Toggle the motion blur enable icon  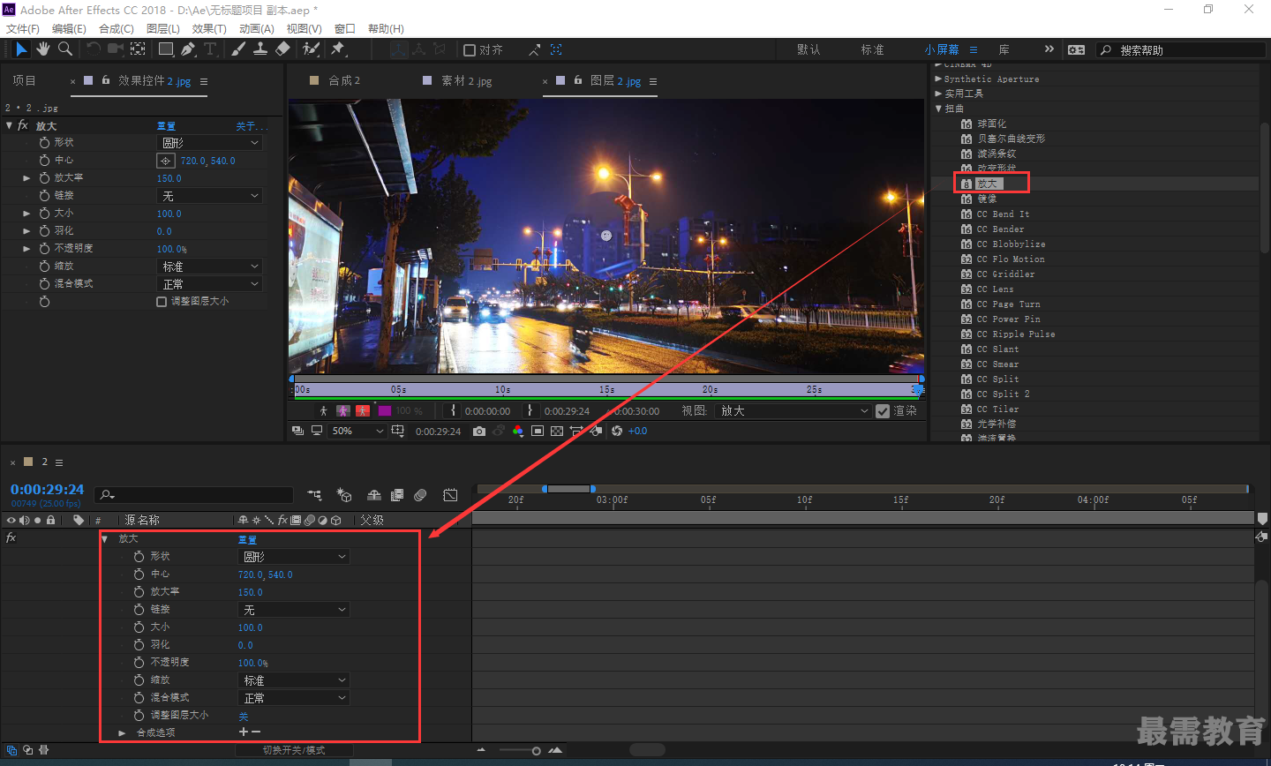[x=420, y=495]
